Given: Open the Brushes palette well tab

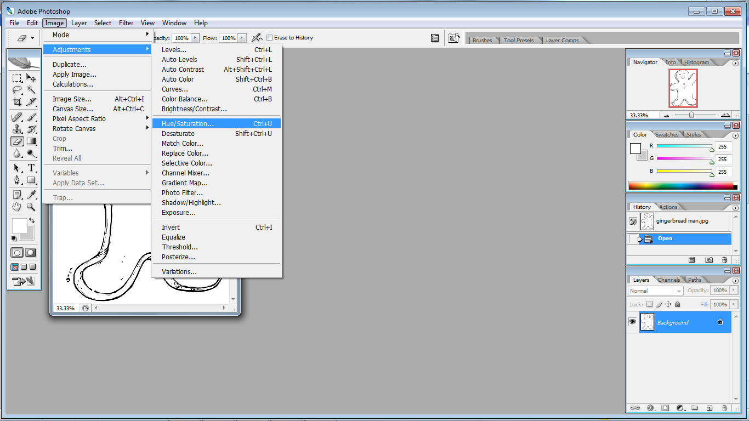Looking at the screenshot, I should (482, 41).
